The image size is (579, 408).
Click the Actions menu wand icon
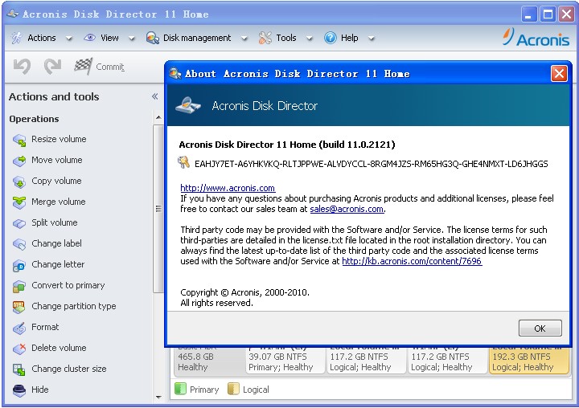[x=16, y=38]
